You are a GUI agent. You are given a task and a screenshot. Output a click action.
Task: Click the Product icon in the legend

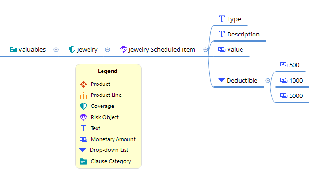(83, 84)
